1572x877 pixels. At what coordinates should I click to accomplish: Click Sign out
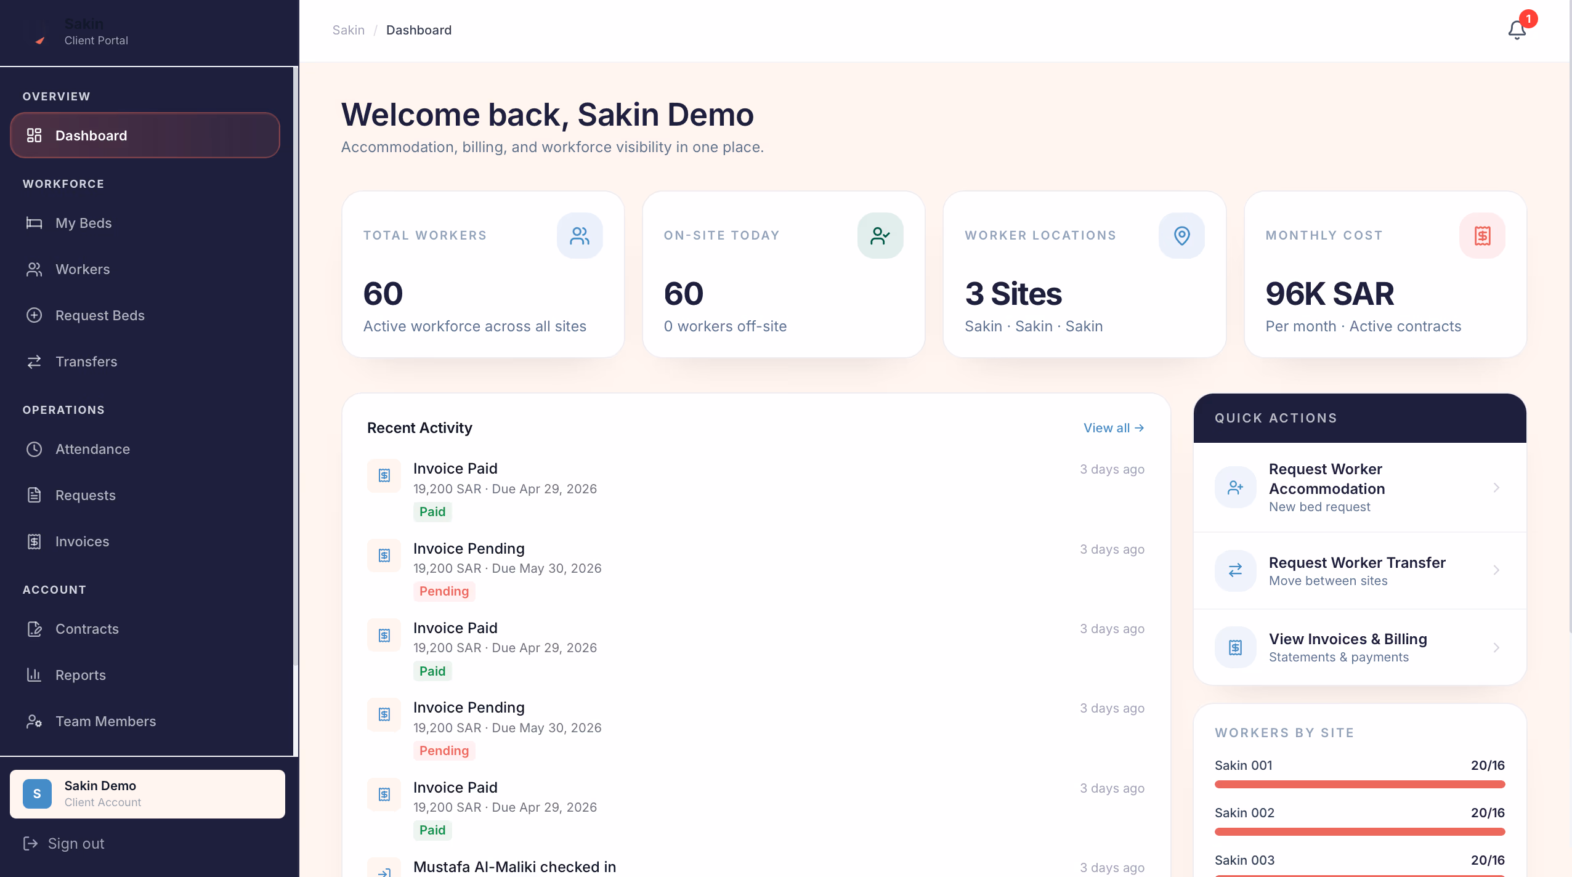(63, 843)
